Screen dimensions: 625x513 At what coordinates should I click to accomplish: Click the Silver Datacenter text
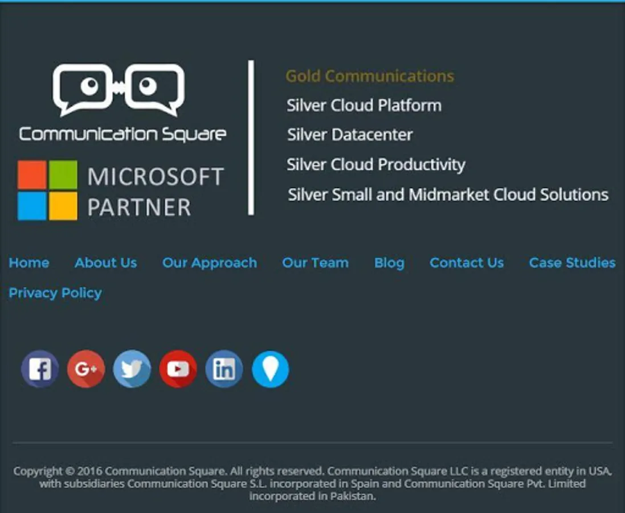click(350, 135)
